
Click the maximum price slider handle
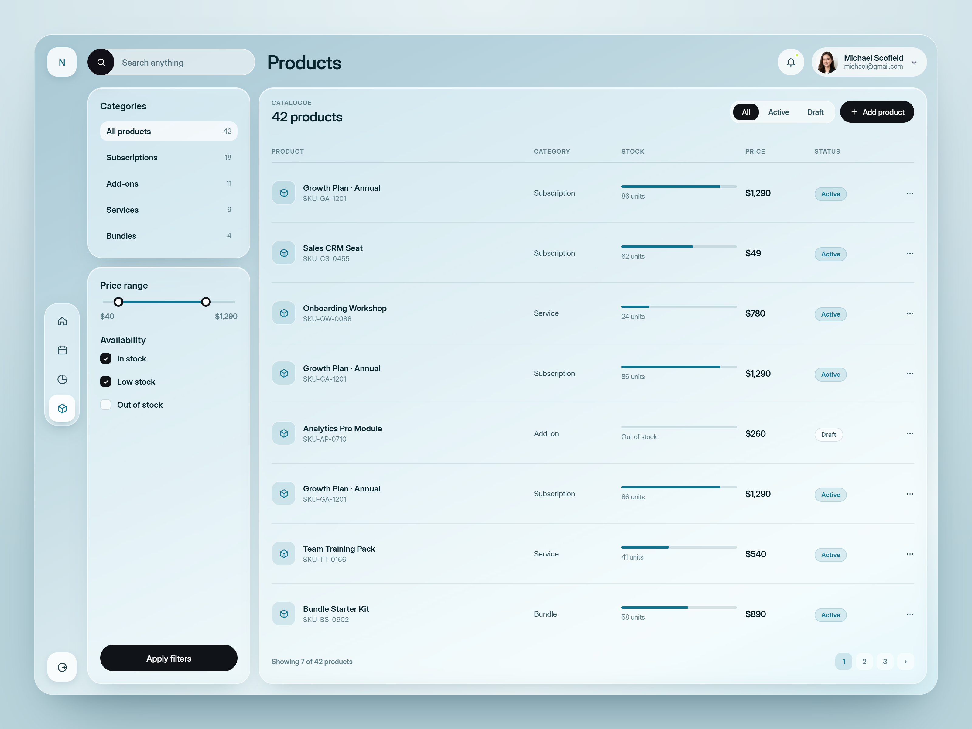[x=206, y=302]
